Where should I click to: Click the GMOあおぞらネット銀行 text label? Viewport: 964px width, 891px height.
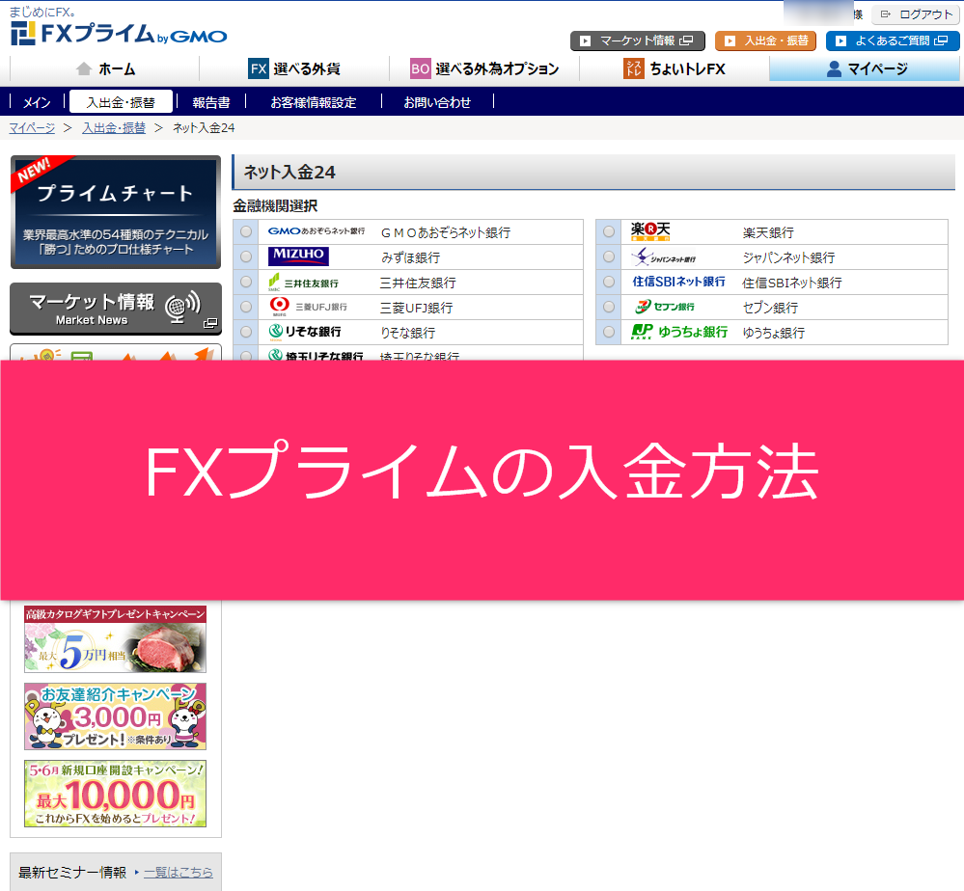pos(446,232)
